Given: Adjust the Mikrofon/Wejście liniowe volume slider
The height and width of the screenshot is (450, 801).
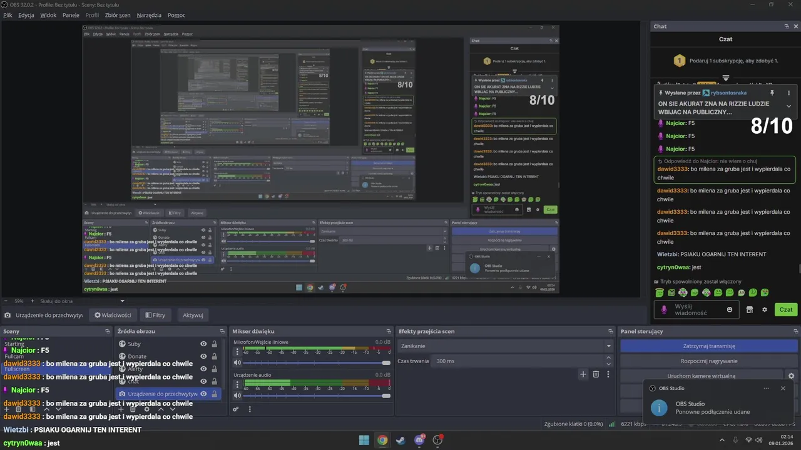Looking at the screenshot, I should (316, 362).
